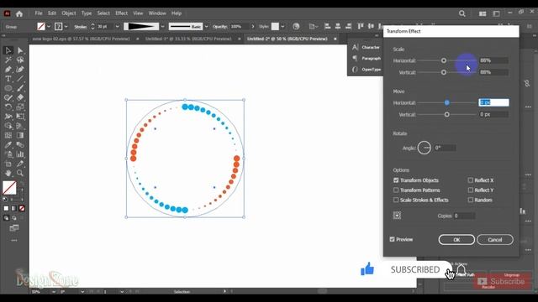Toggle the Preview checkbox

[x=393, y=239]
